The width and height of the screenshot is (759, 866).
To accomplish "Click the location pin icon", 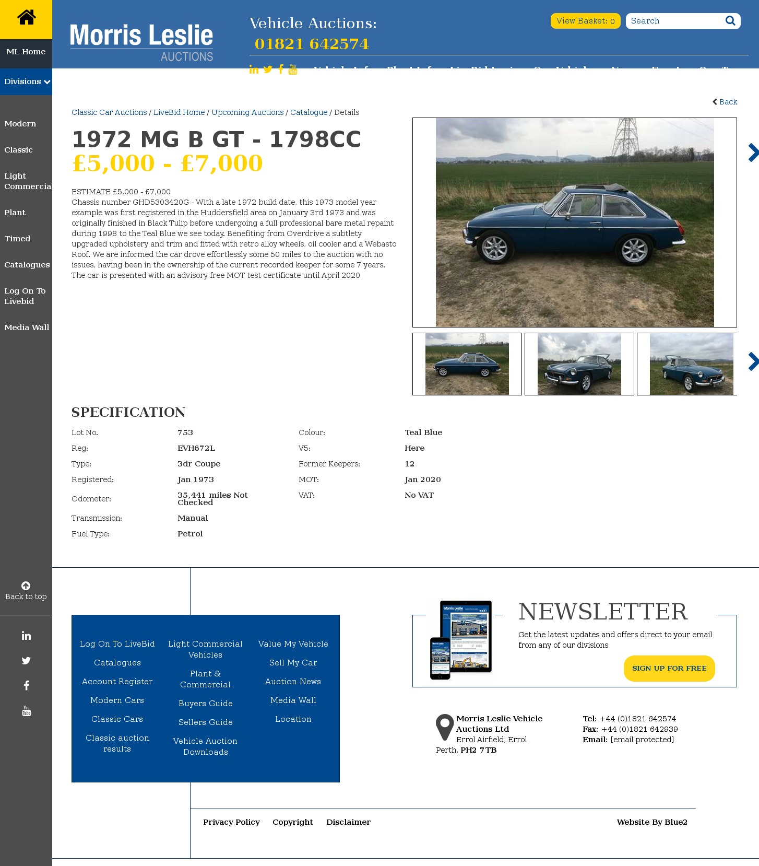I will [445, 727].
